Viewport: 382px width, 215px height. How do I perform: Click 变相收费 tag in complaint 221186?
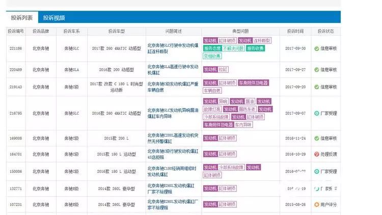(212, 56)
